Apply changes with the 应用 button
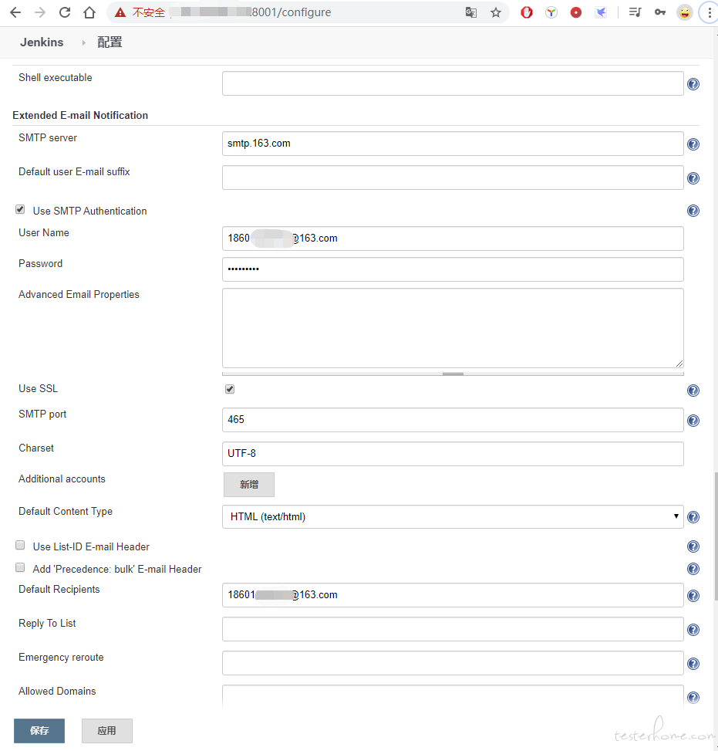 coord(106,730)
